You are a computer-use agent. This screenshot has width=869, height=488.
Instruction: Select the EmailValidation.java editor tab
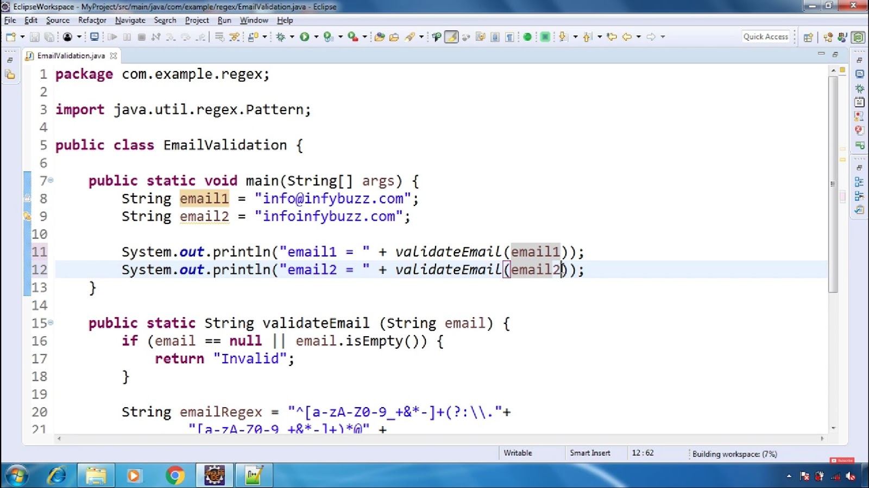tap(71, 55)
